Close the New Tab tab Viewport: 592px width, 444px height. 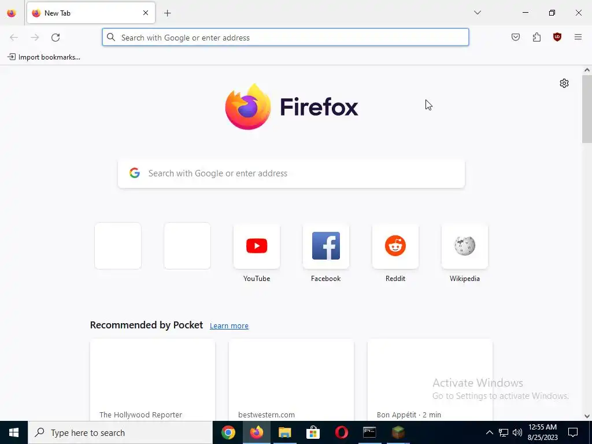(145, 13)
